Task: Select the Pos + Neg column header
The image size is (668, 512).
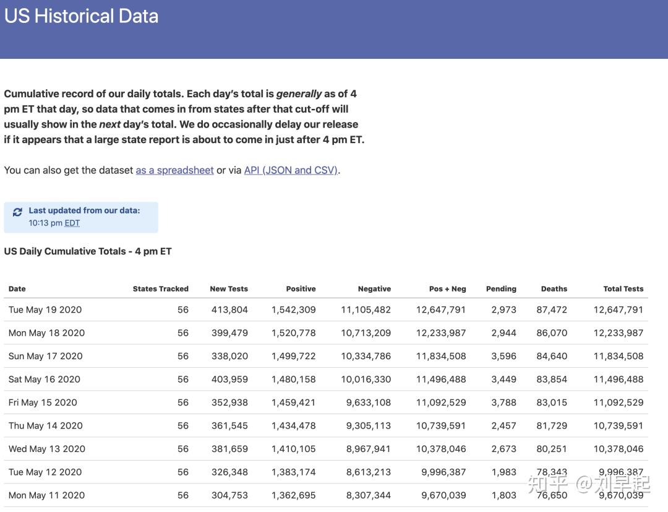Action: 447,289
